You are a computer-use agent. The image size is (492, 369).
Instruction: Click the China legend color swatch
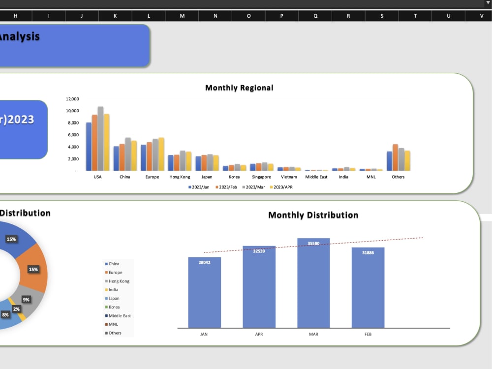pyautogui.click(x=106, y=264)
